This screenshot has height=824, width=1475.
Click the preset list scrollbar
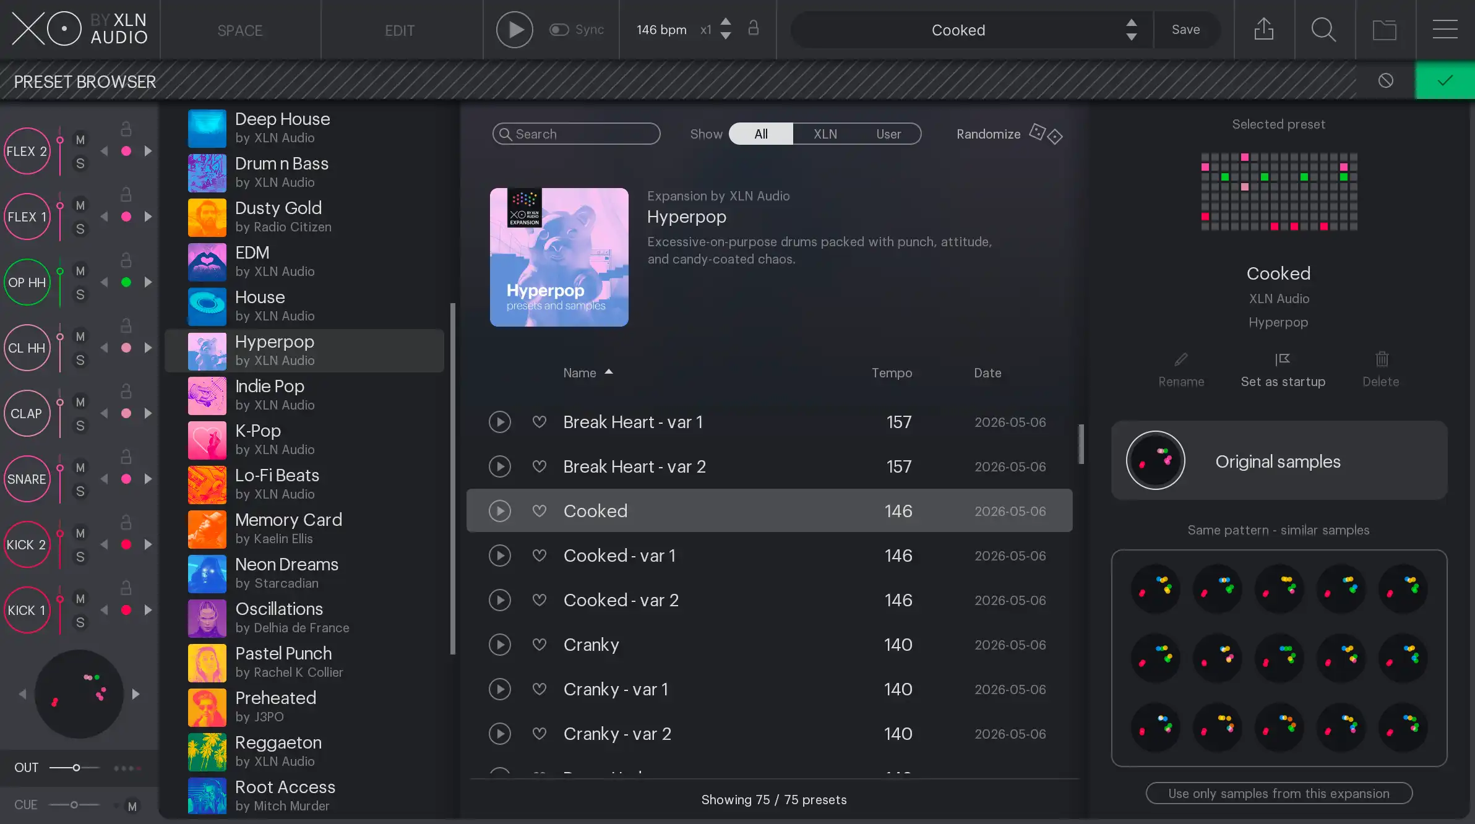click(x=1081, y=444)
